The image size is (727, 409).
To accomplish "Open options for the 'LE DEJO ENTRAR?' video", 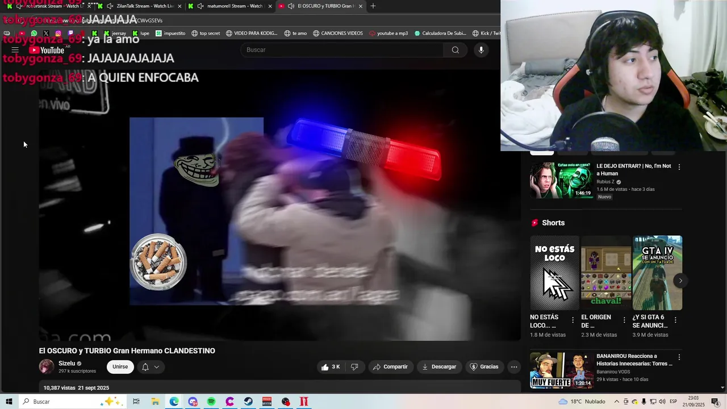I will tap(679, 167).
